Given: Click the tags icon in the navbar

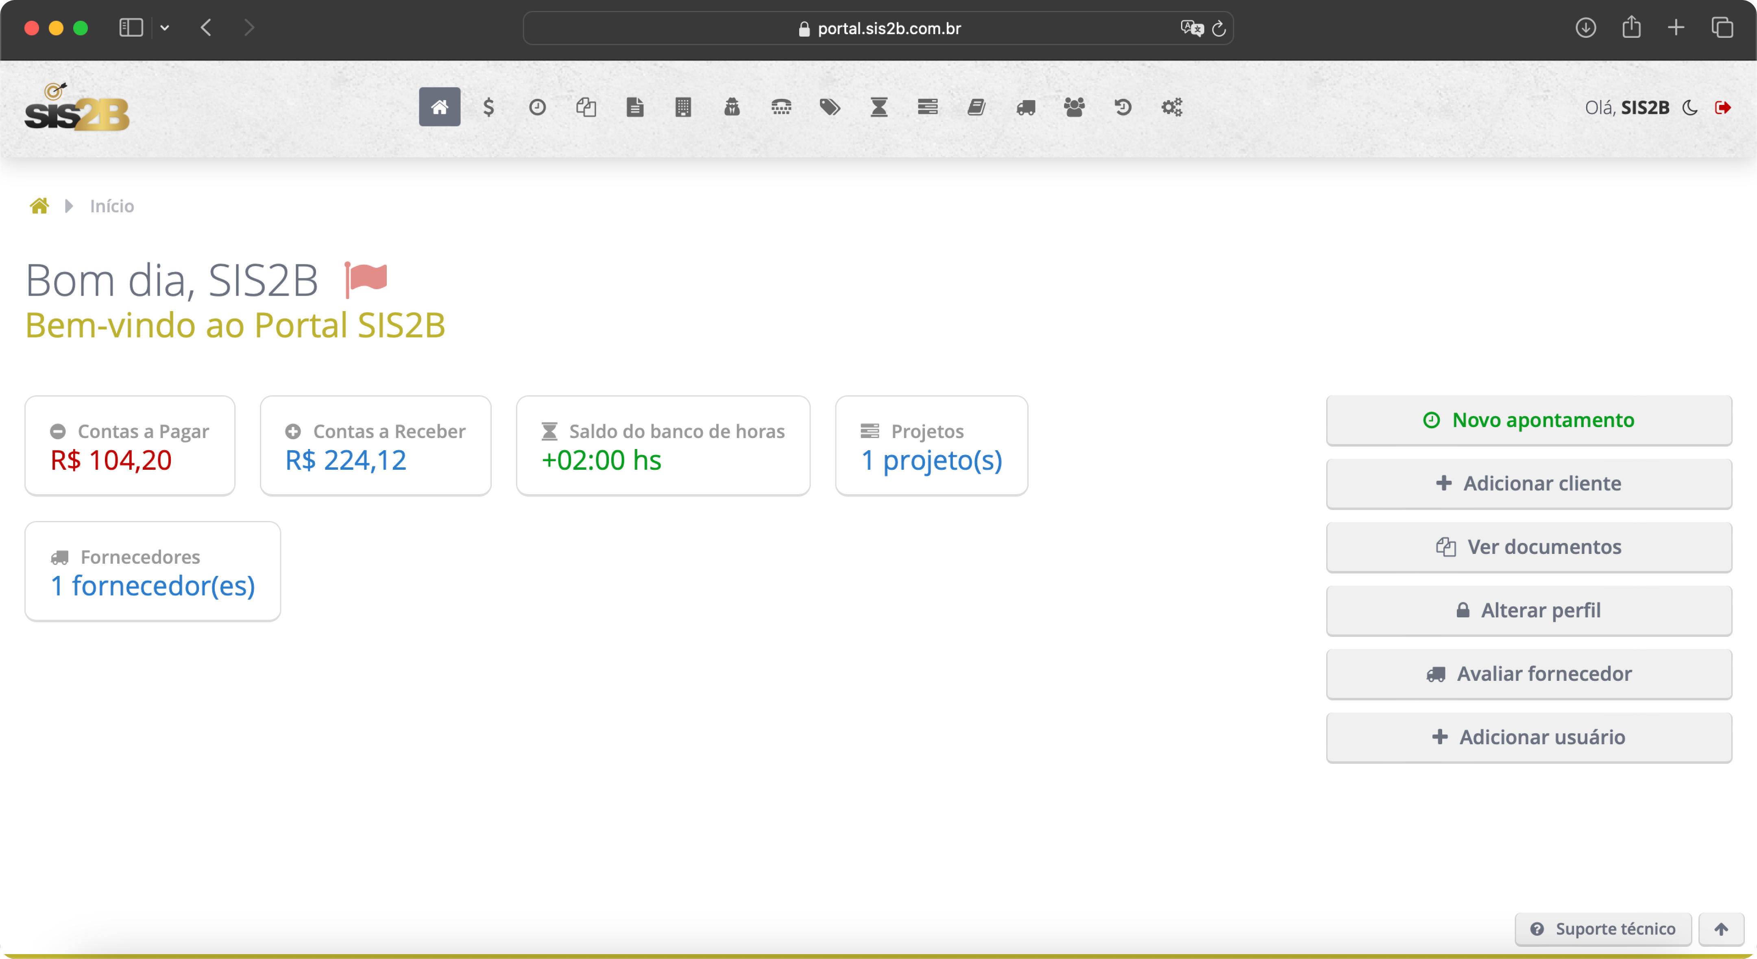Looking at the screenshot, I should pos(829,107).
